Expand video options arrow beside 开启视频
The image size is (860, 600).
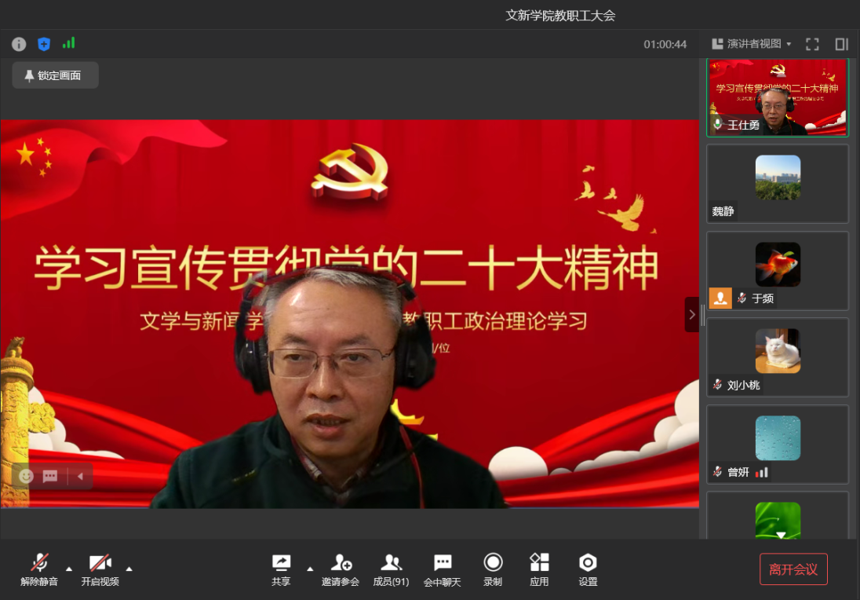[129, 569]
